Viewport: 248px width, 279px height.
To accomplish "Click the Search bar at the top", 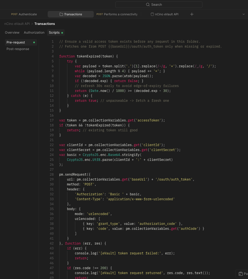I will pyautogui.click(x=159, y=5).
